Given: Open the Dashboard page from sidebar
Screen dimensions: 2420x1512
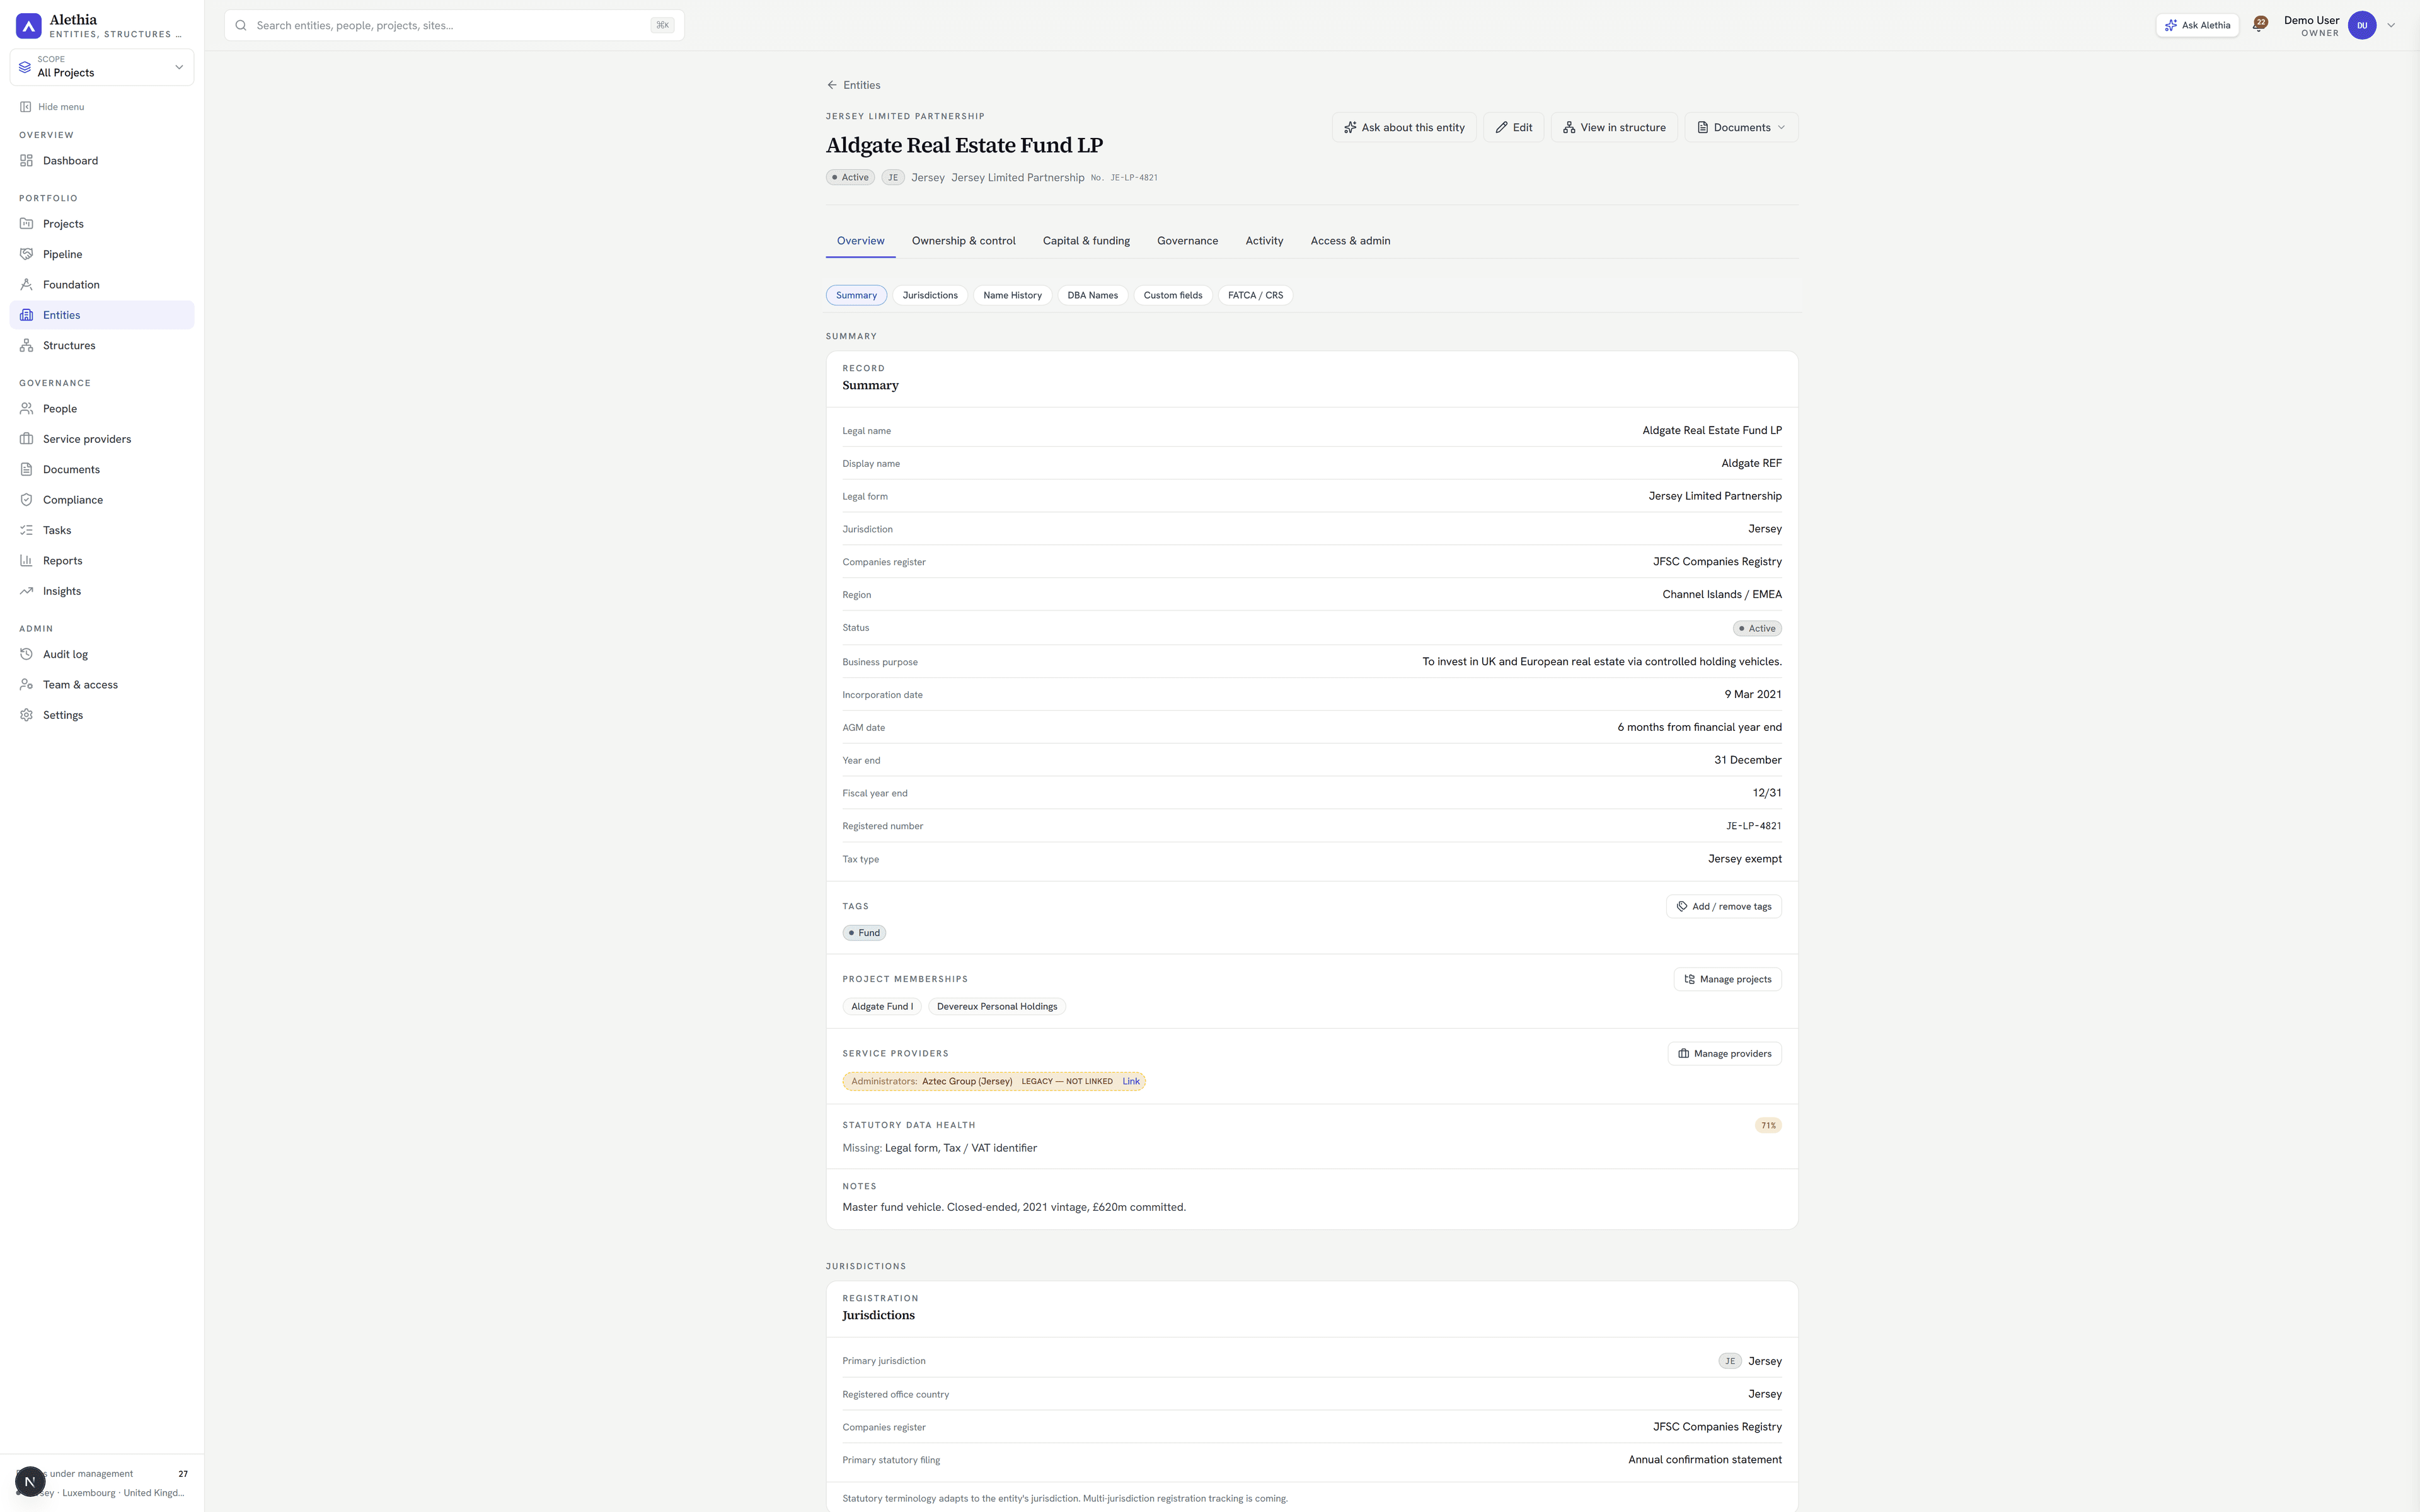Looking at the screenshot, I should tap(101, 161).
